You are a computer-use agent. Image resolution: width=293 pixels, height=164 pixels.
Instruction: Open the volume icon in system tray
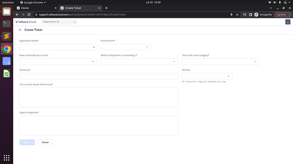click(x=275, y=3)
